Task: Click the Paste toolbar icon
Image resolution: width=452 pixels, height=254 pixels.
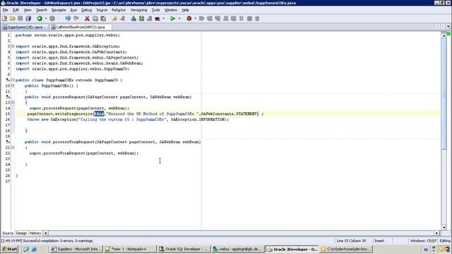Action: point(103,18)
